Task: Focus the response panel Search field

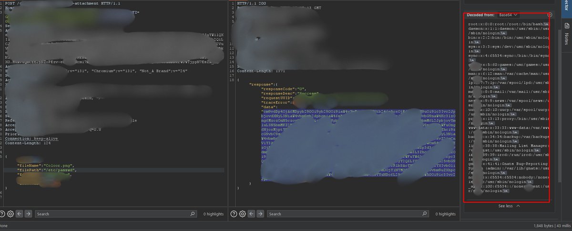Action: point(348,214)
